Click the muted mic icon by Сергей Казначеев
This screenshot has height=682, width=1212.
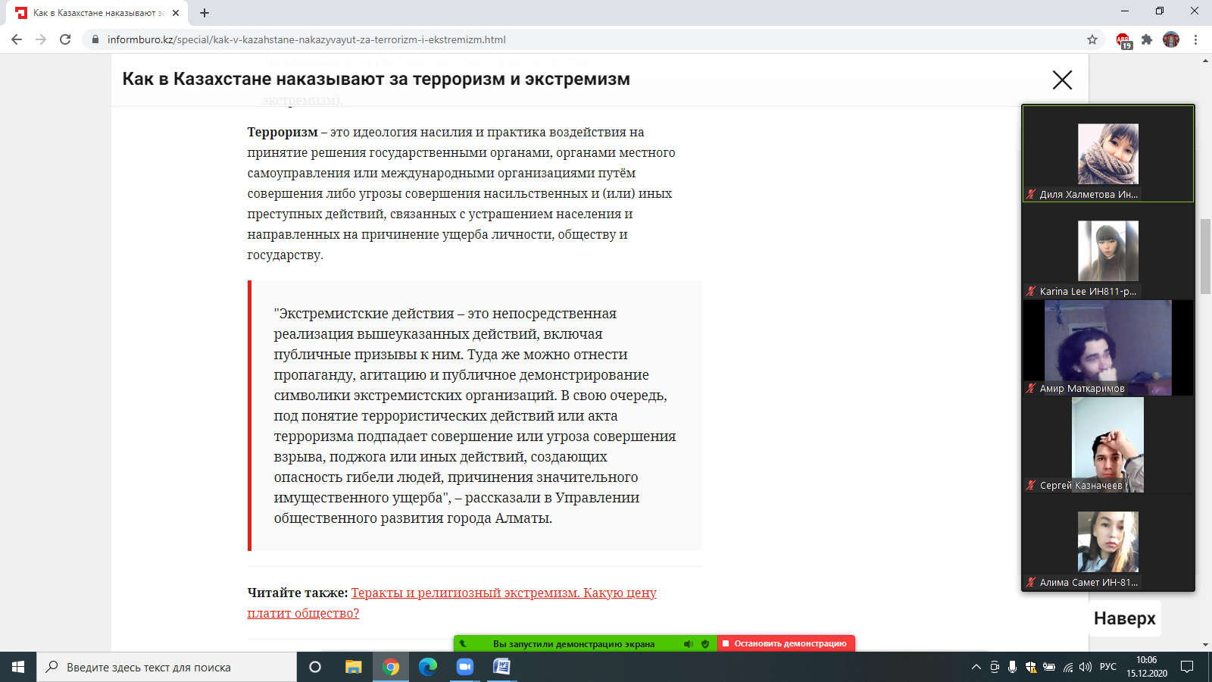[x=1031, y=485]
